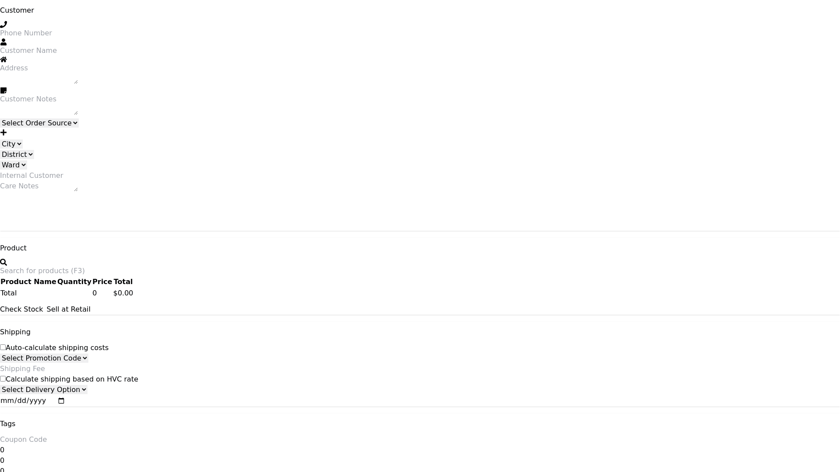This screenshot has height=472, width=840.
Task: Click the Sell at Retail button
Action: click(69, 309)
